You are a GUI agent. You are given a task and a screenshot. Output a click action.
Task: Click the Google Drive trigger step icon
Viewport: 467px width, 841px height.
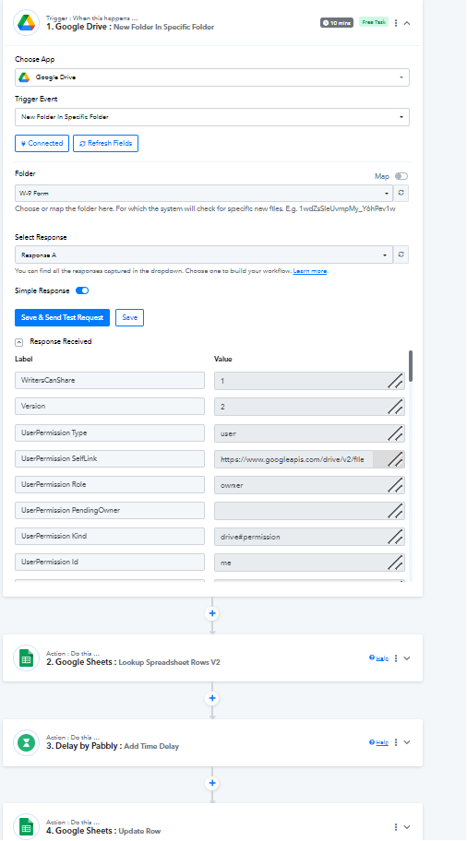click(x=26, y=23)
